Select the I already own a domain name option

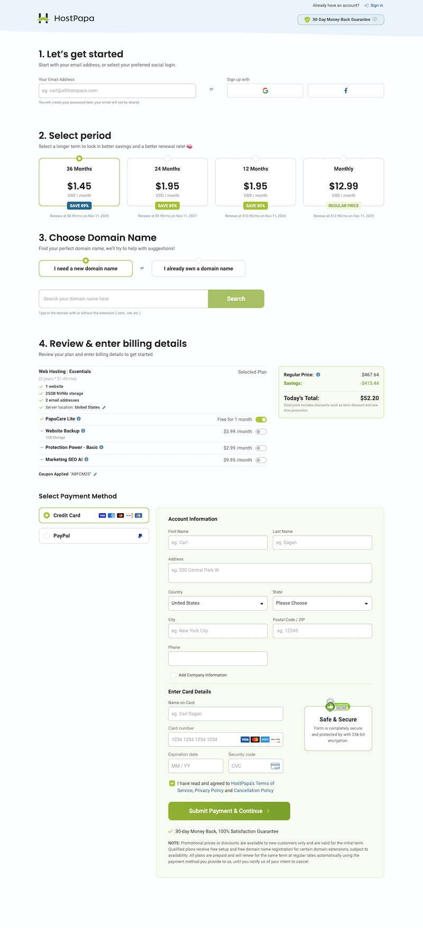click(198, 269)
